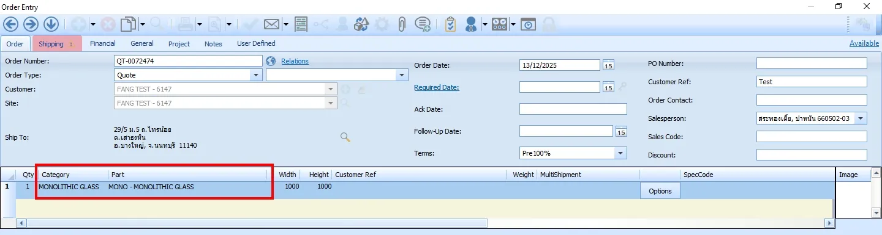Click the add comment speech bubble icon
This screenshot has width=882, height=235.
pyautogui.click(x=422, y=24)
